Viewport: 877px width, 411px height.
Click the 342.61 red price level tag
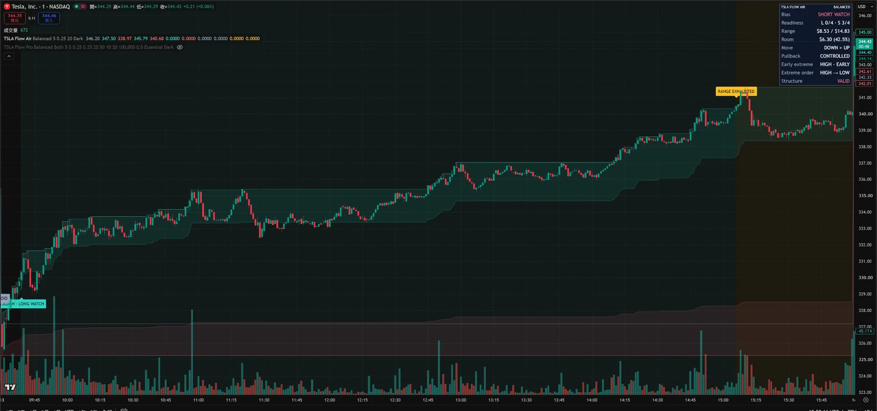pyautogui.click(x=865, y=72)
